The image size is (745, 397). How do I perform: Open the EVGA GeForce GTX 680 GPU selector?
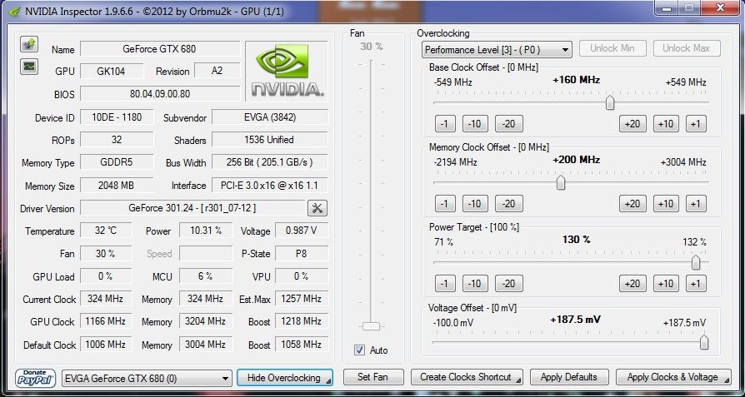[147, 379]
